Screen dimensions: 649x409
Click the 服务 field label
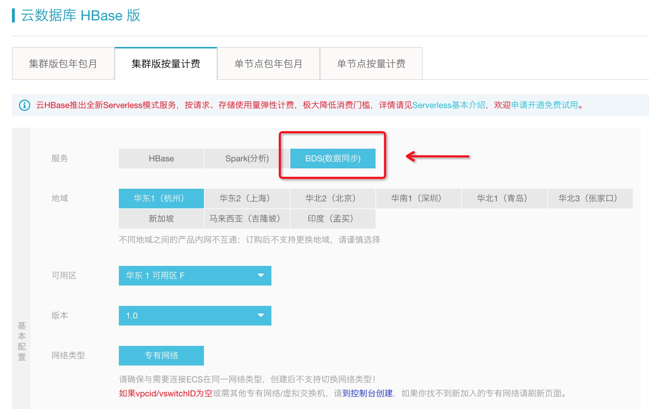(x=60, y=159)
